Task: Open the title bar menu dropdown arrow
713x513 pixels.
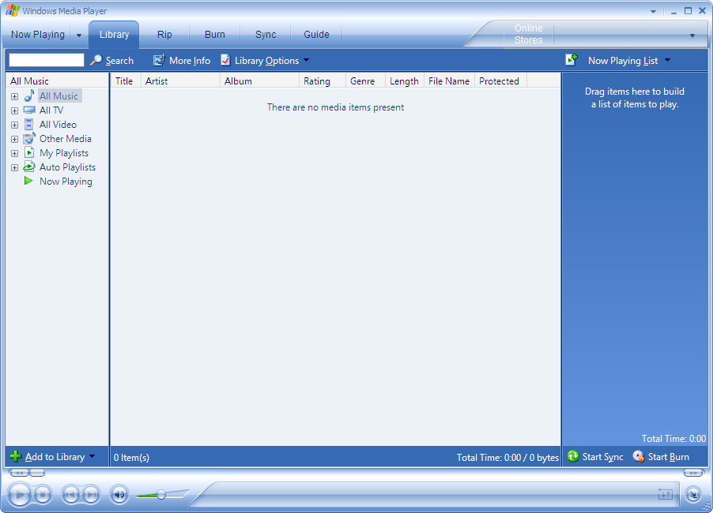Action: (x=653, y=11)
